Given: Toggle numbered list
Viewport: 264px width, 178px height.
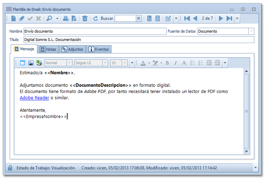Looking at the screenshot, I should [192, 63].
